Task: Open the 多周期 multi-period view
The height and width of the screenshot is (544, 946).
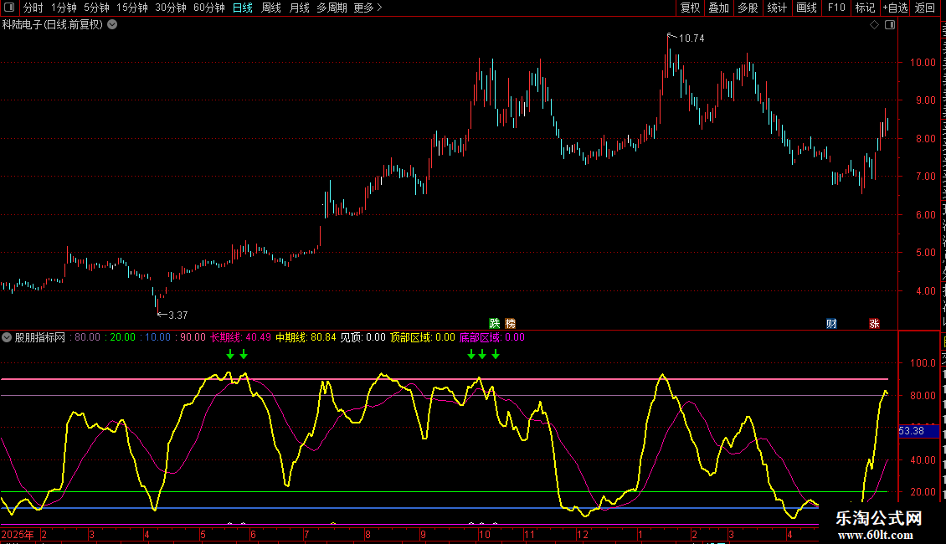Action: click(x=332, y=8)
